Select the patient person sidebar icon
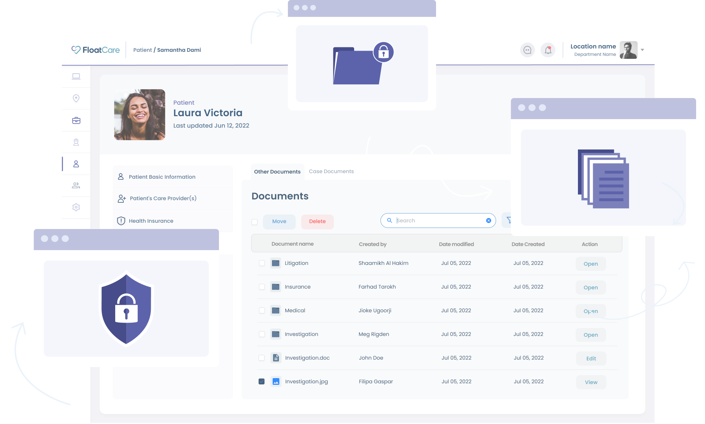This screenshot has height=424, width=705. (76, 164)
